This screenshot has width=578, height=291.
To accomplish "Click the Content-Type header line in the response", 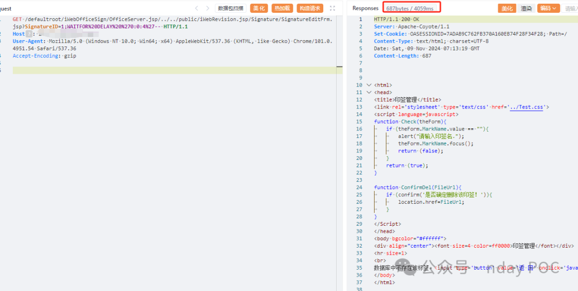I will [x=431, y=41].
